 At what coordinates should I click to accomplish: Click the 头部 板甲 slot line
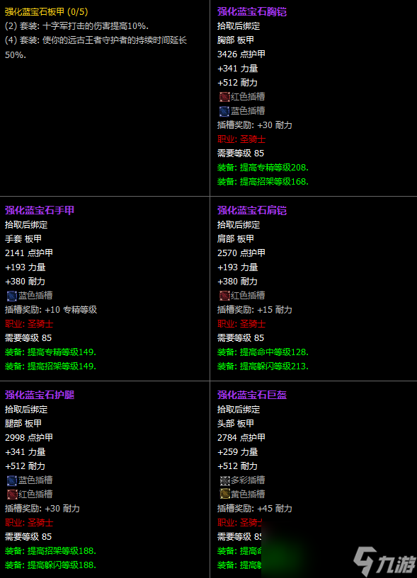click(236, 424)
